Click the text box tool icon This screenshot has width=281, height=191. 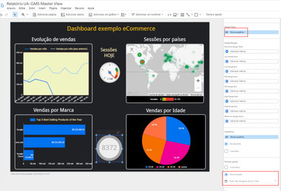click(x=182, y=15)
